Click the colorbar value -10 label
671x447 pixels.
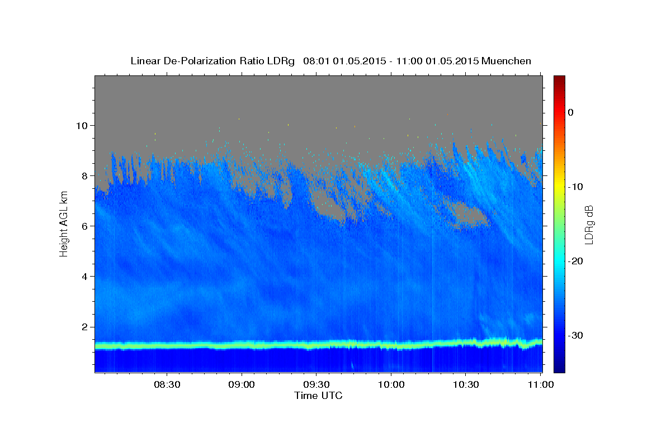[x=576, y=187]
